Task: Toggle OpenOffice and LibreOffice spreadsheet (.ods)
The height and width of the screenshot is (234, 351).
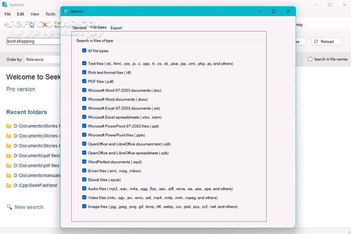Action: click(84, 153)
